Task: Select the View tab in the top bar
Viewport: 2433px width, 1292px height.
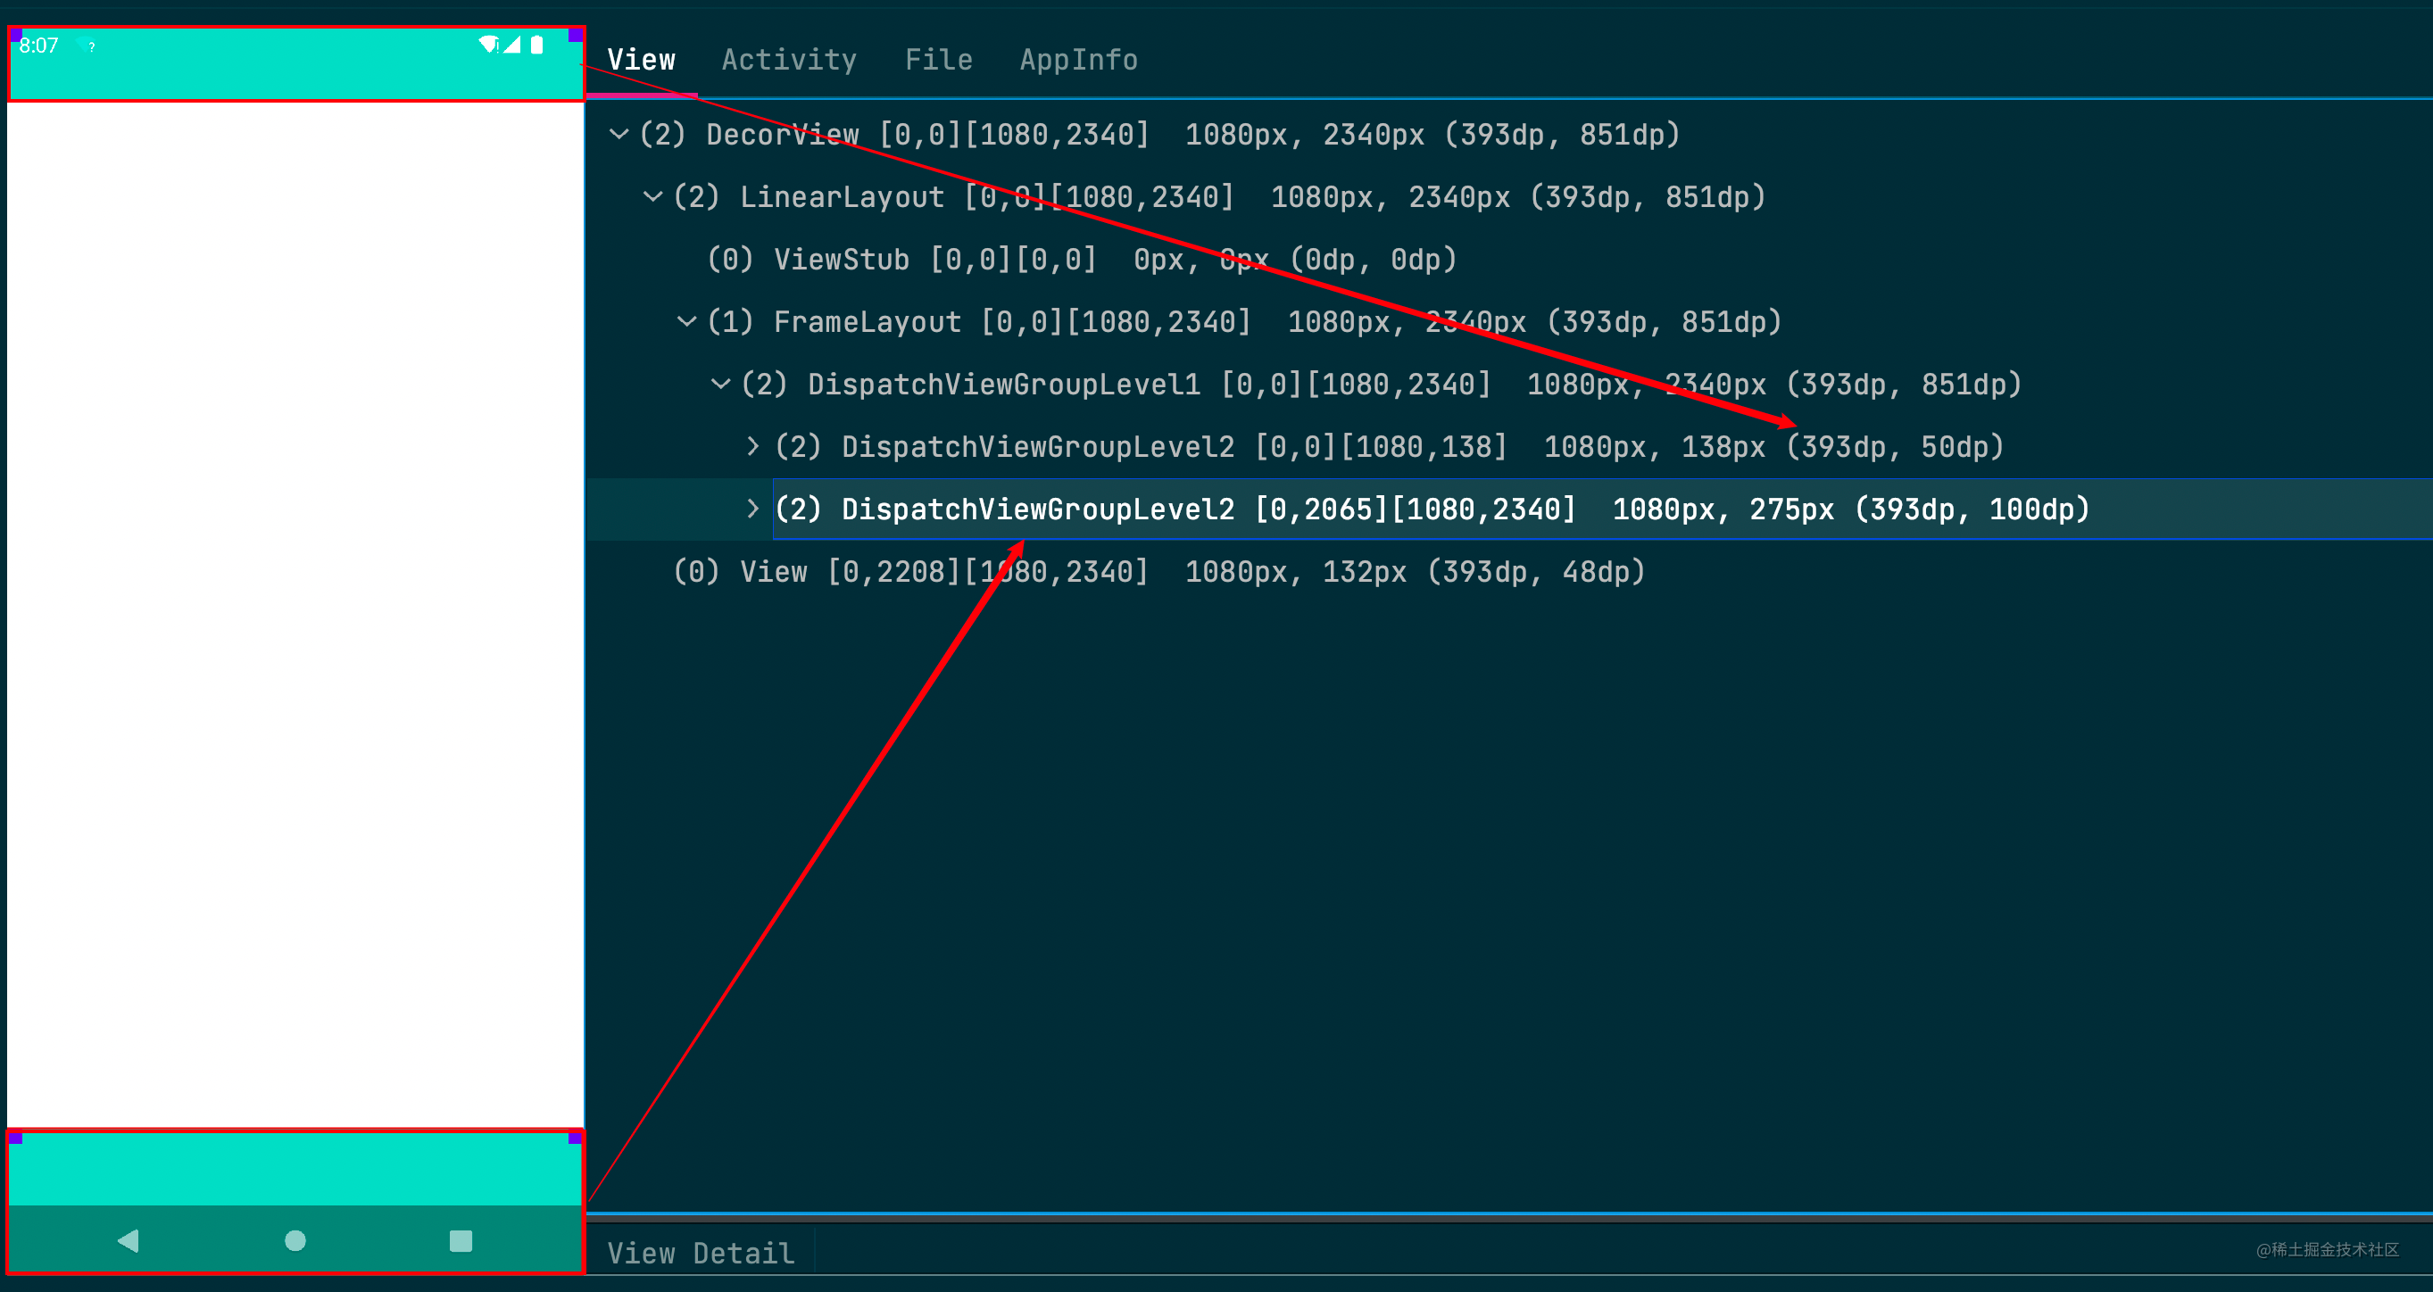Action: [x=642, y=59]
